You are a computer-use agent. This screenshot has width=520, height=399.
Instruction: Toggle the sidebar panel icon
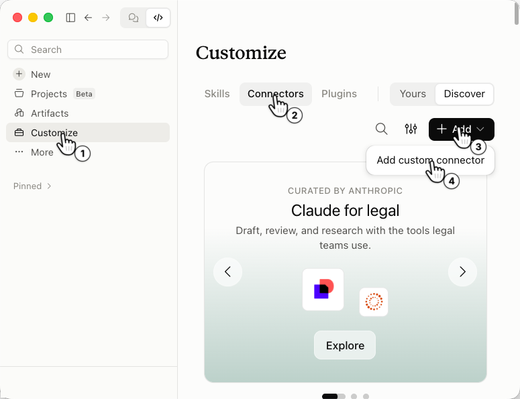70,17
